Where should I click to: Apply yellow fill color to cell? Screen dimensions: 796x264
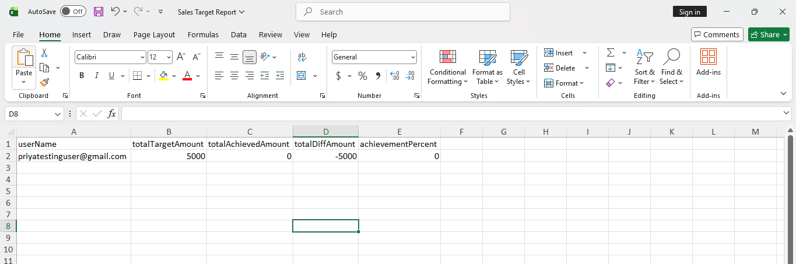(x=163, y=76)
